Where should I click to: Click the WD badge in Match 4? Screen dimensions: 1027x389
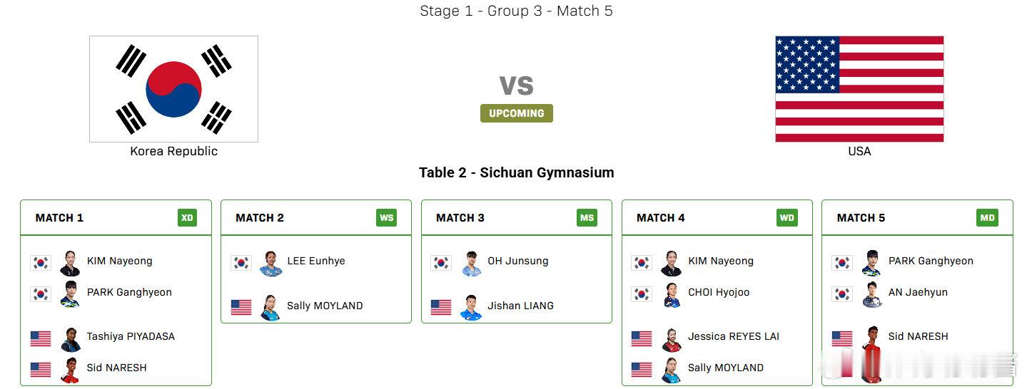[x=787, y=218]
